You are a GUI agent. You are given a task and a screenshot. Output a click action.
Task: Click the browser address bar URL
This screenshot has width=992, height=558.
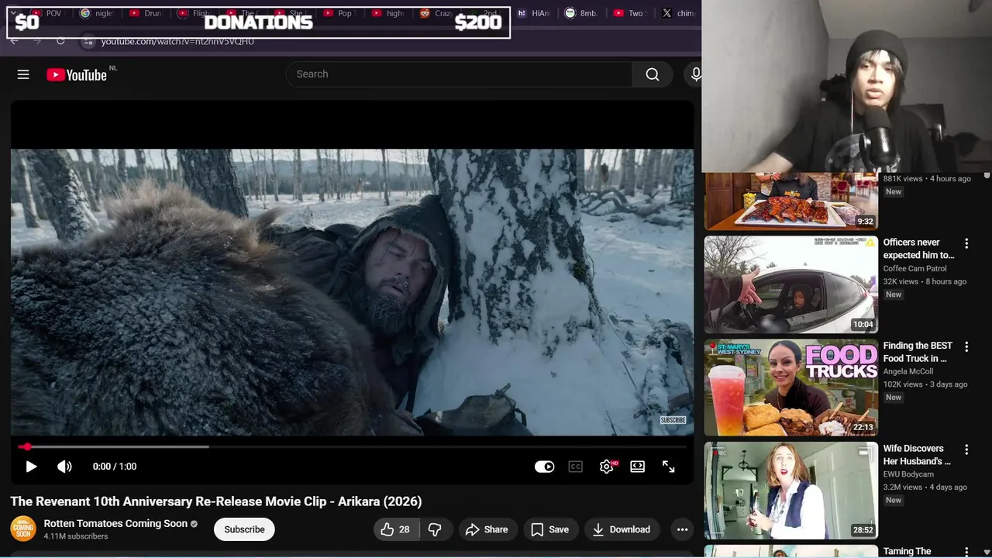tap(177, 42)
